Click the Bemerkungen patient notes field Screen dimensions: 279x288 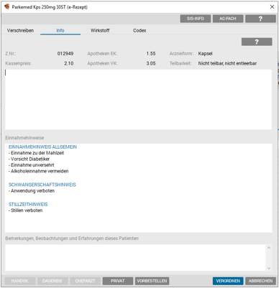tap(135, 258)
